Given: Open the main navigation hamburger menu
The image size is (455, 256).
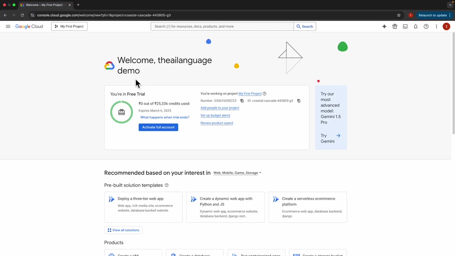Looking at the screenshot, I should pyautogui.click(x=8, y=26).
